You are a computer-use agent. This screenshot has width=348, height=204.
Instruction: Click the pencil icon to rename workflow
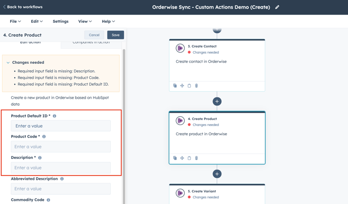coord(277,7)
